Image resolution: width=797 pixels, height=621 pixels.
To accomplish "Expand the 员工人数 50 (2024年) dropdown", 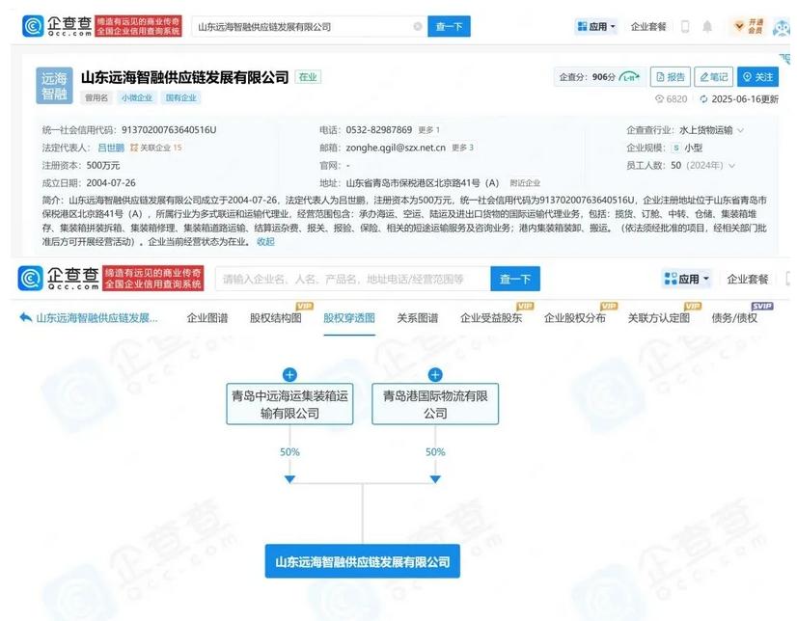I will coord(732,166).
